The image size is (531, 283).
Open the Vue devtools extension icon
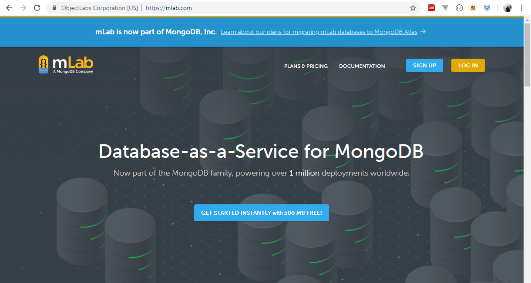(445, 8)
